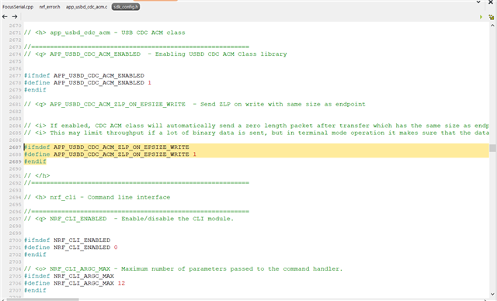Click the comment 'Enabling USBD CDC ACM Class library'

coord(221,54)
